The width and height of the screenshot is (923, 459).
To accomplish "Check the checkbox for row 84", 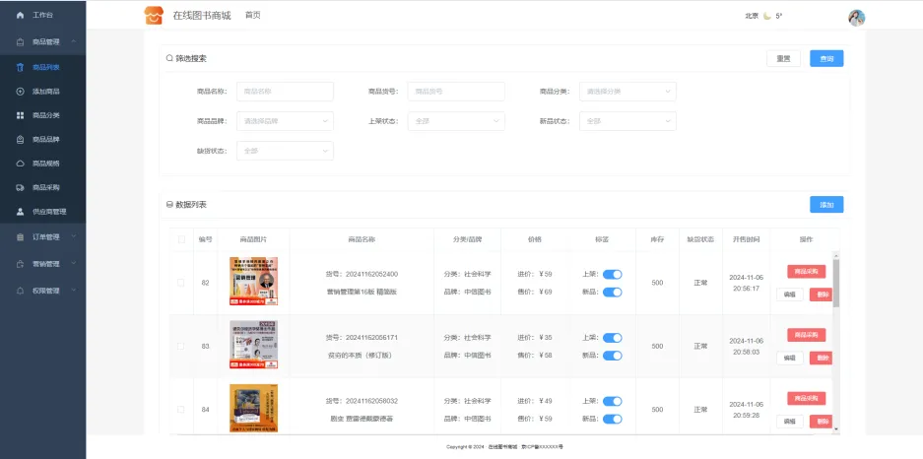I will [x=180, y=410].
